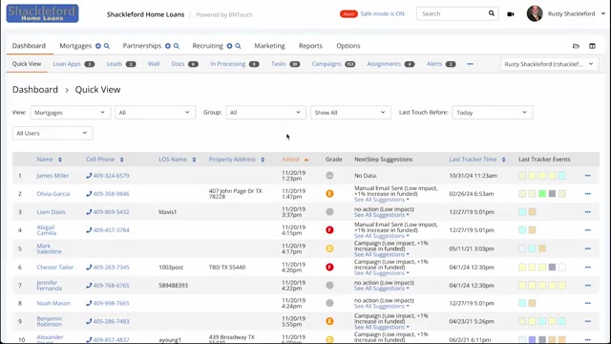Click the grade E badge for Olivia Garcia
This screenshot has width=611, height=344.
coord(329,193)
